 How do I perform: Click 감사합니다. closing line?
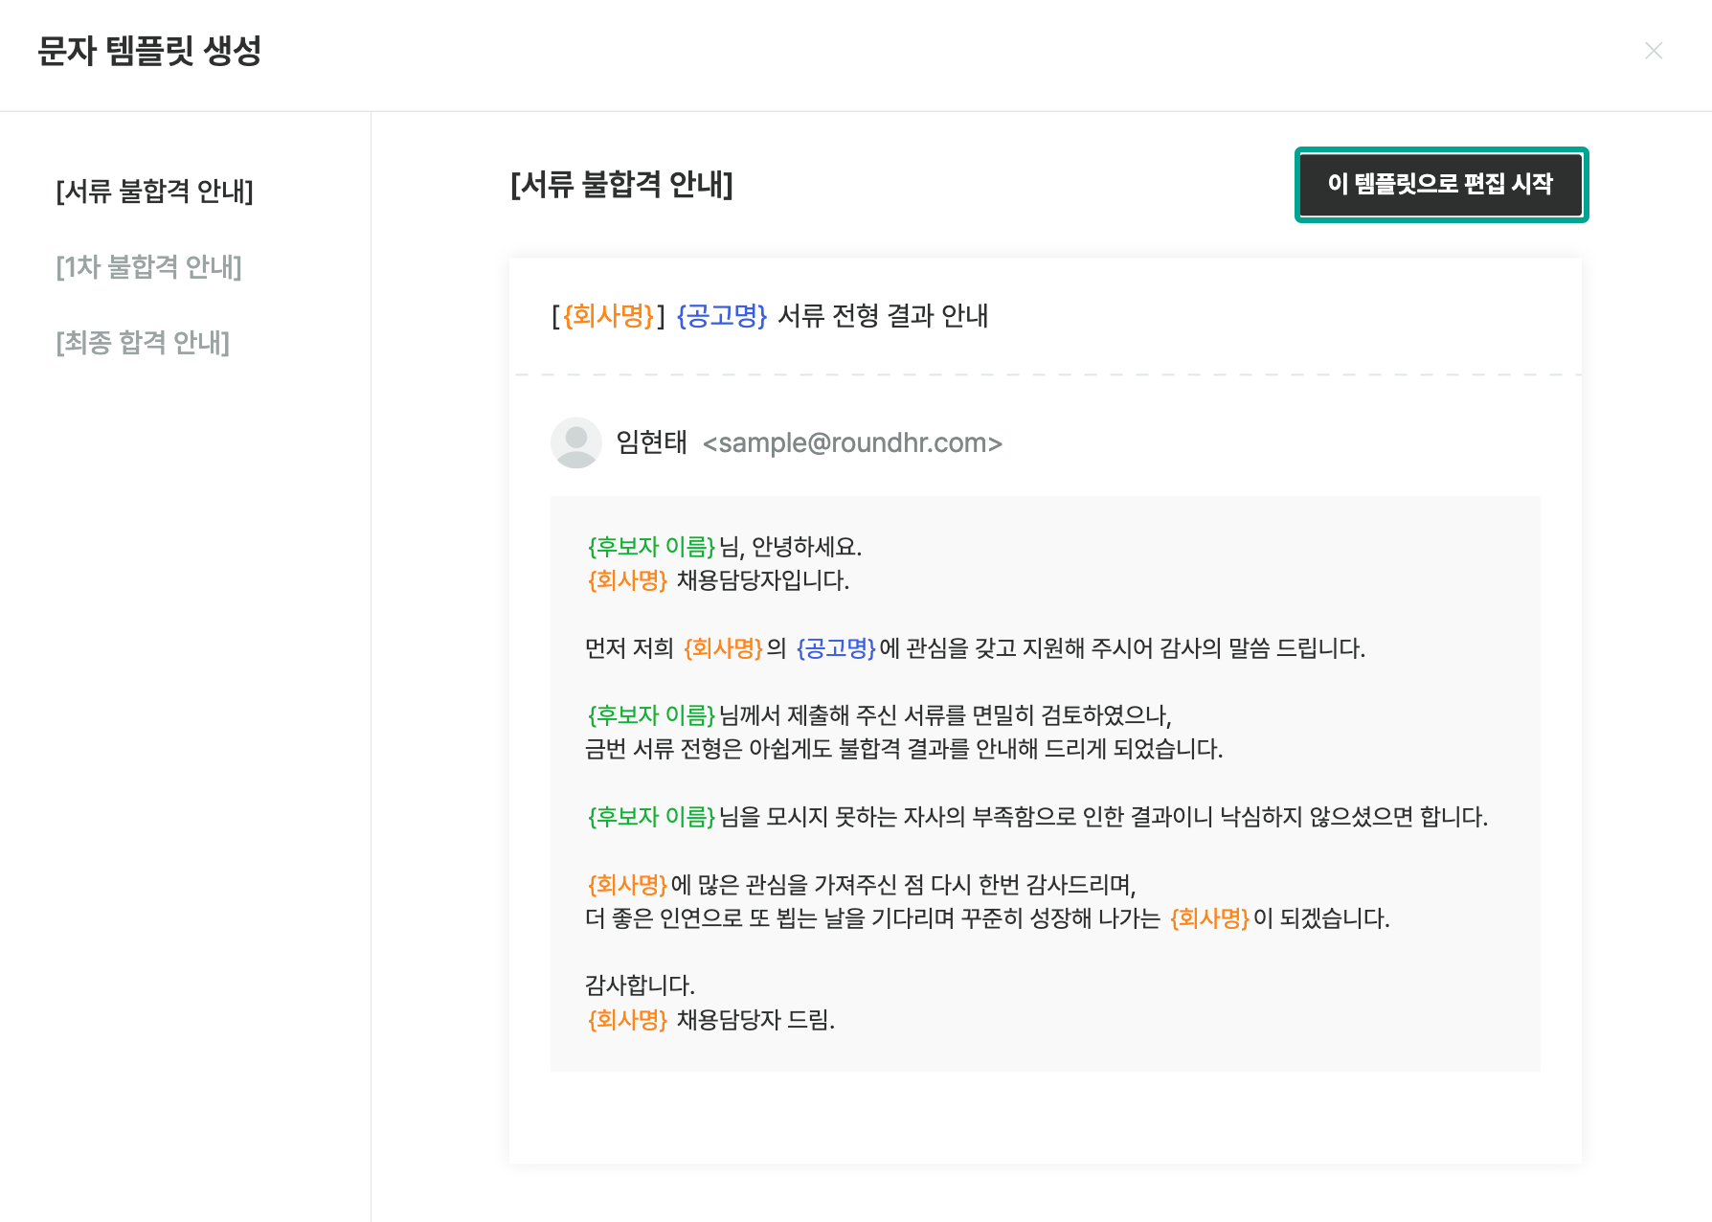[x=640, y=985]
